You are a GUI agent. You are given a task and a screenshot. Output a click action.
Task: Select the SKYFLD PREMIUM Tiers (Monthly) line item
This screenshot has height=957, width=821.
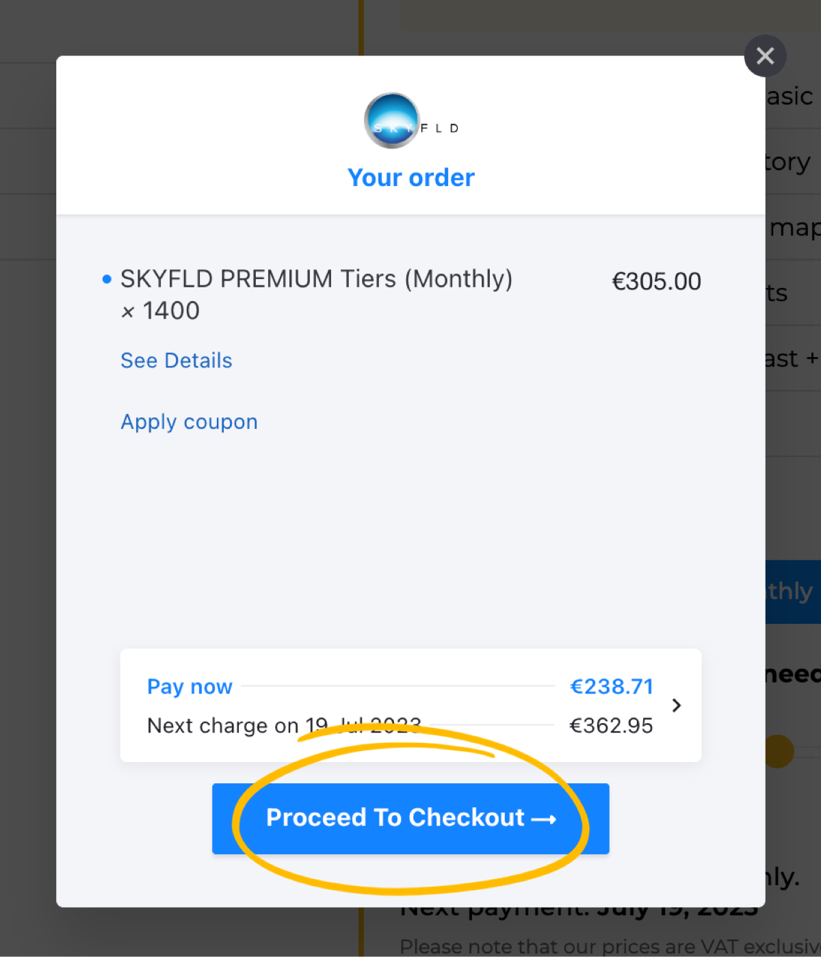[317, 279]
